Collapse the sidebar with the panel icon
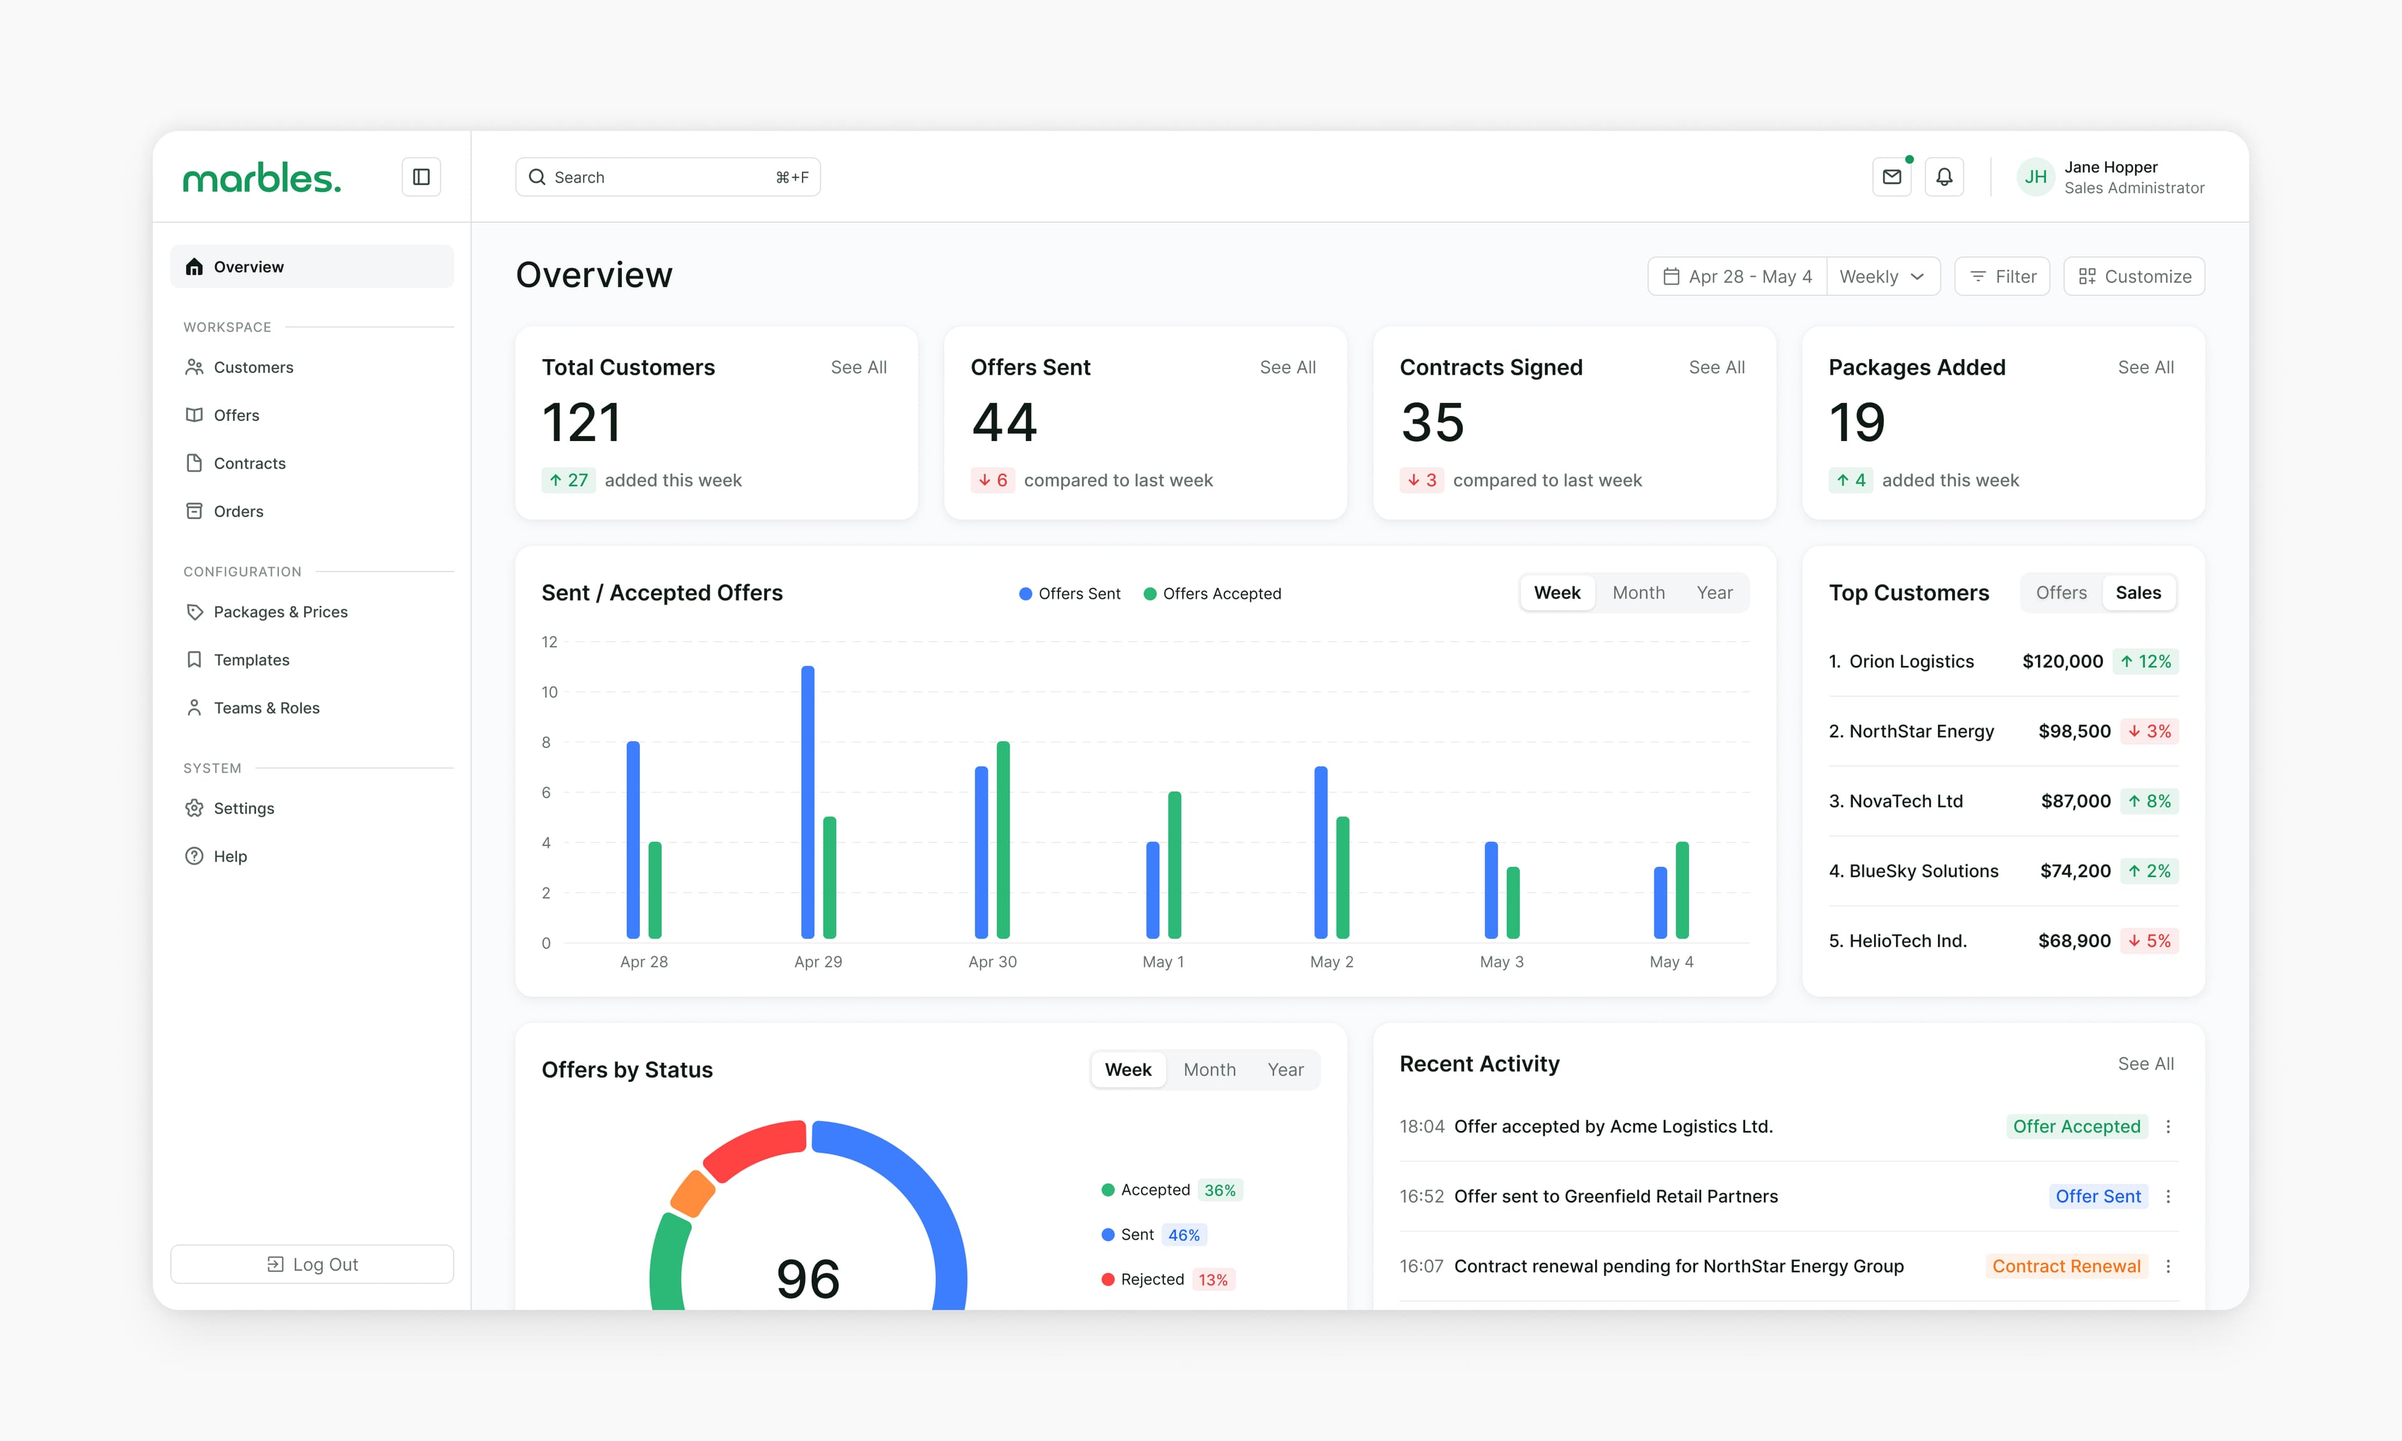This screenshot has width=2402, height=1441. click(422, 177)
